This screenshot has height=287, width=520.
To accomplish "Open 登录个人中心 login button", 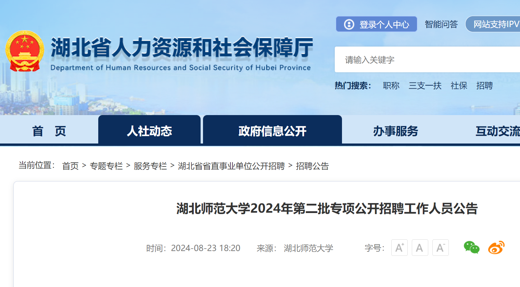I will tap(377, 24).
